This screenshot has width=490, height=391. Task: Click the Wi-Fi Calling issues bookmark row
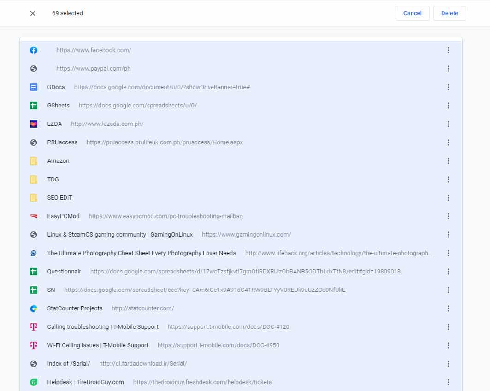(x=98, y=345)
